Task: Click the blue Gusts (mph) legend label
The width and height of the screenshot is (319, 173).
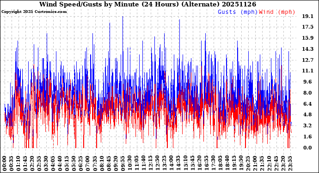Action: [x=238, y=12]
